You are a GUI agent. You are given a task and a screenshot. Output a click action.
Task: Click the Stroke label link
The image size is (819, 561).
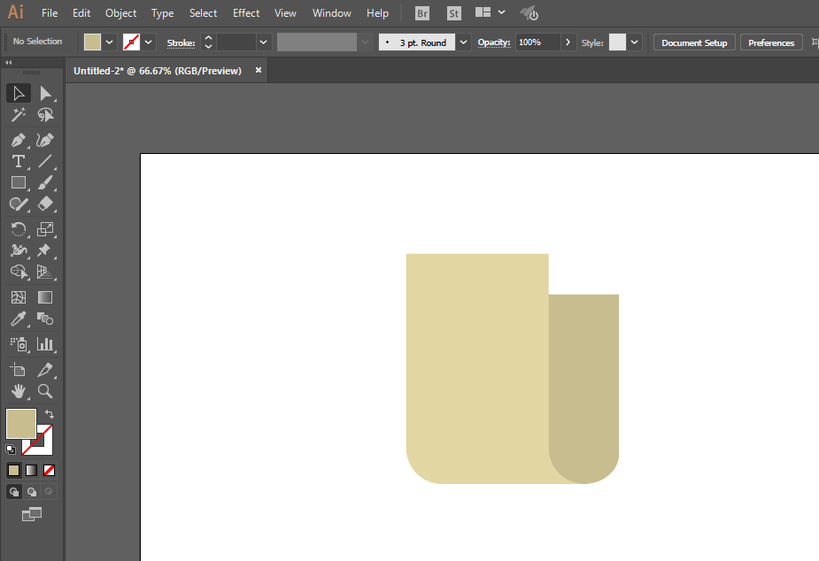181,43
